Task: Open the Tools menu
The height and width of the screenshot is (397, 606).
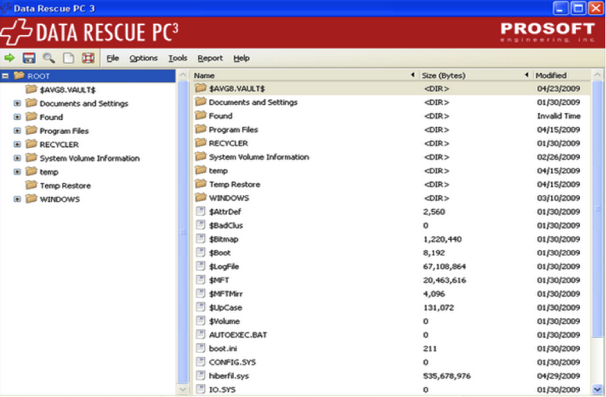Action: [x=178, y=58]
